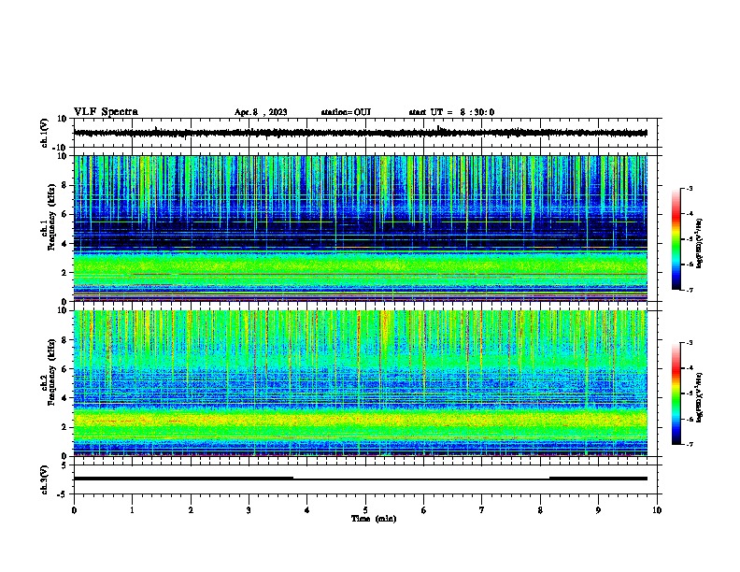Screen dimensions: 740x572
Task: Click time axis tick label "6"
Action: (424, 510)
